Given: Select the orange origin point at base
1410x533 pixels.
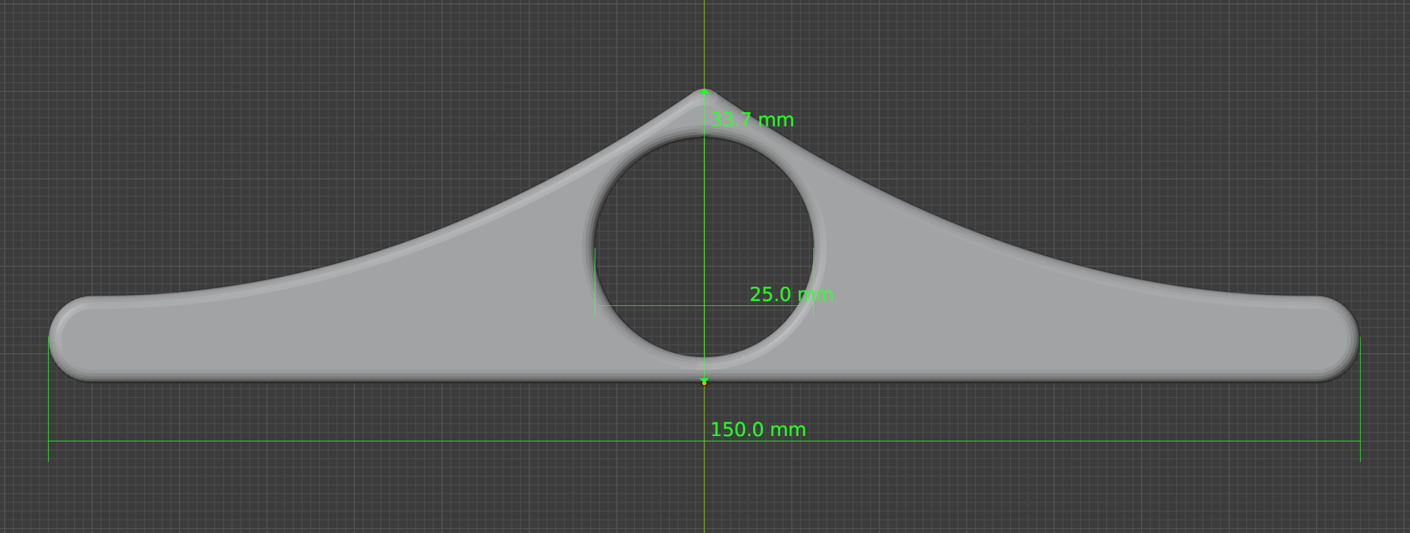Looking at the screenshot, I should click(x=705, y=383).
